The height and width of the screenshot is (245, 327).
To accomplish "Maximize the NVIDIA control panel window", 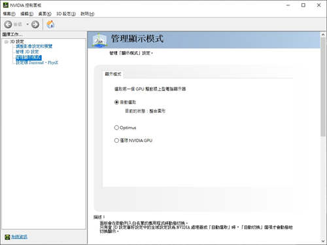I will point(303,5).
